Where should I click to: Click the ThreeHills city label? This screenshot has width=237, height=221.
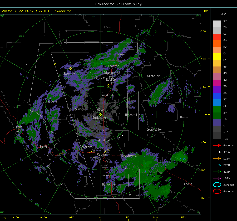click(x=132, y=115)
